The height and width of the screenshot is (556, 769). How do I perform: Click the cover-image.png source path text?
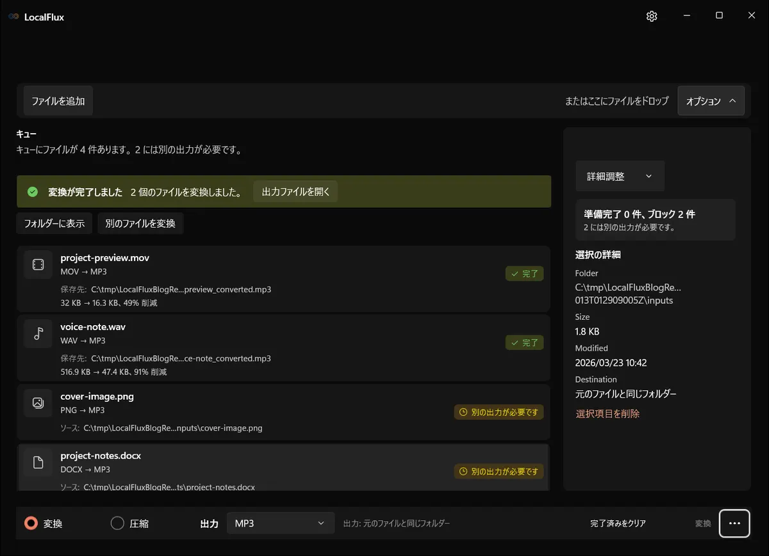point(173,428)
